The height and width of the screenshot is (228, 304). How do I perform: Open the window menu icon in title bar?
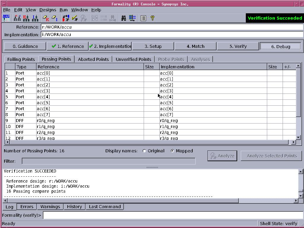click(4, 4)
